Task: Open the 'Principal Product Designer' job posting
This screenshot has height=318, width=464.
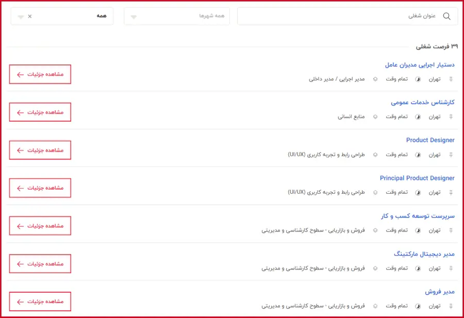Action: click(417, 178)
